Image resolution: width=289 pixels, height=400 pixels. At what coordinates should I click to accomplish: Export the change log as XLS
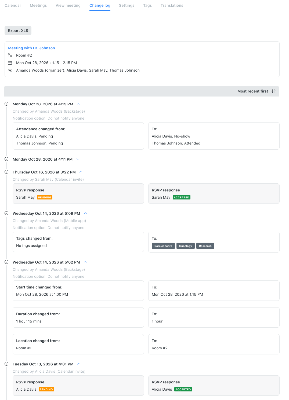18,31
